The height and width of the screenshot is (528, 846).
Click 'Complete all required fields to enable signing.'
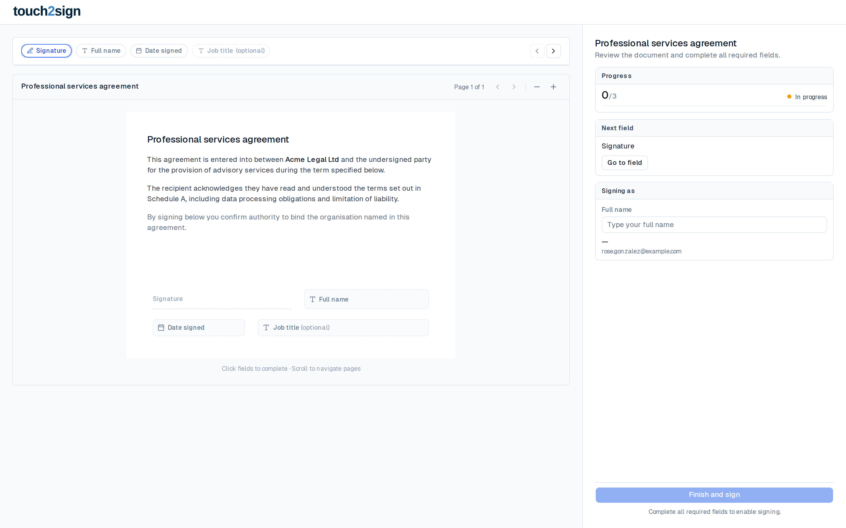tap(714, 512)
